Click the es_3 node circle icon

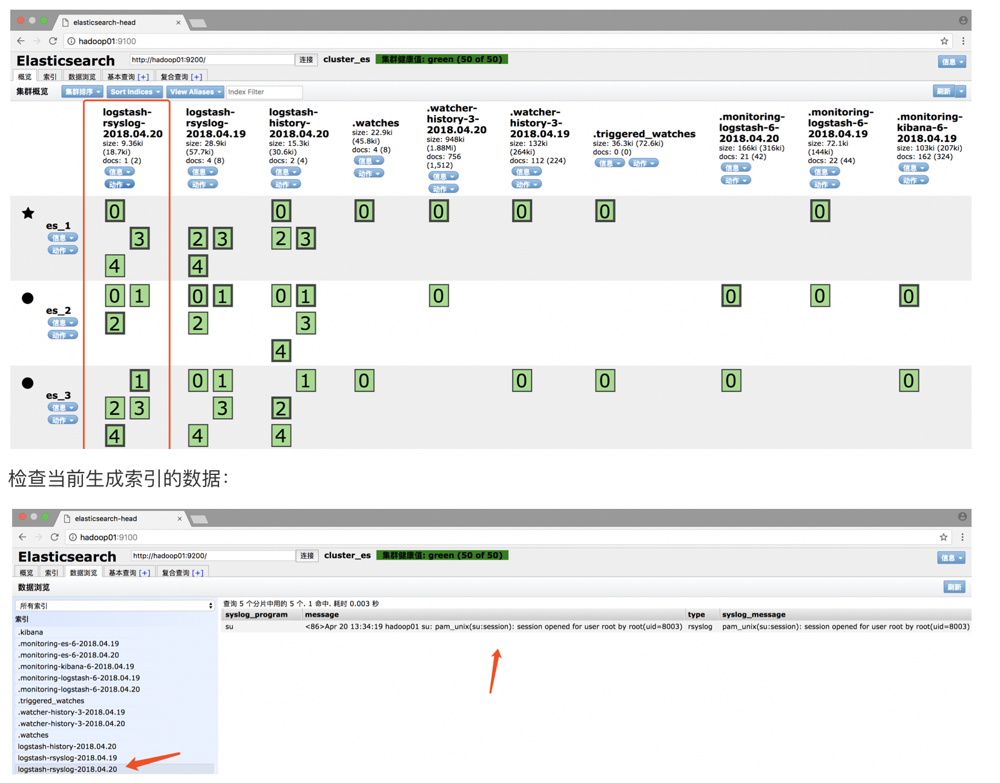pyautogui.click(x=28, y=383)
